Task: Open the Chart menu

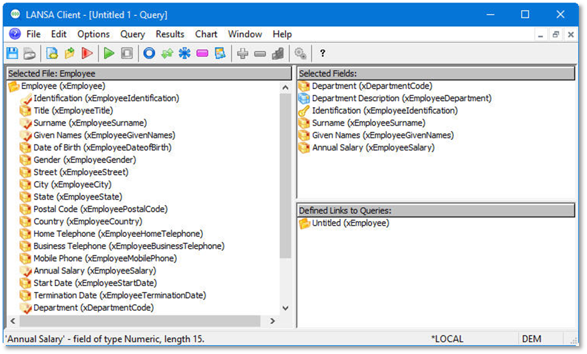Action: [206, 34]
